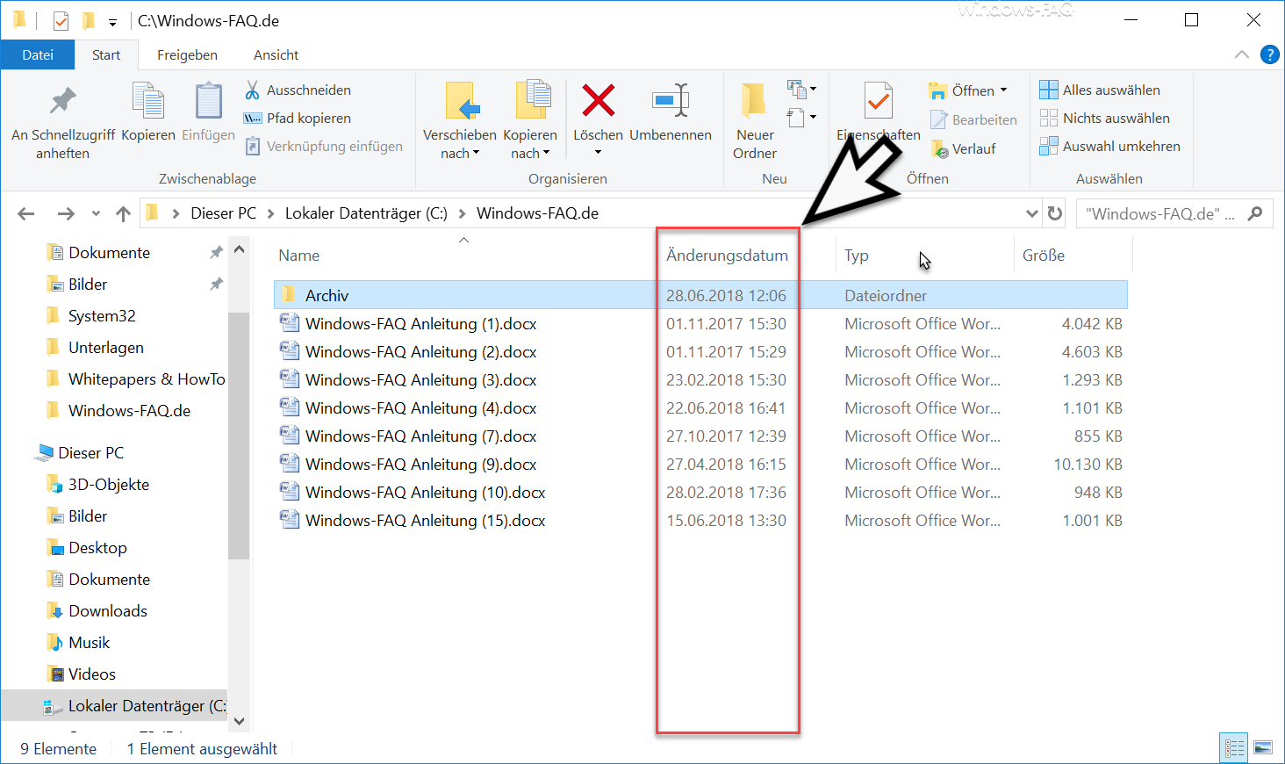Open Downloads in navigation pane
The width and height of the screenshot is (1285, 764).
[107, 611]
